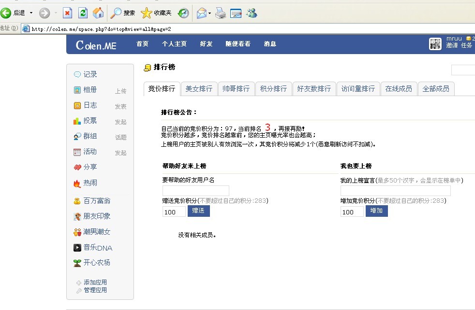Image resolution: width=475 pixels, height=310 pixels.
Task: Open the browser 搜索 search tool
Action: tap(122, 13)
